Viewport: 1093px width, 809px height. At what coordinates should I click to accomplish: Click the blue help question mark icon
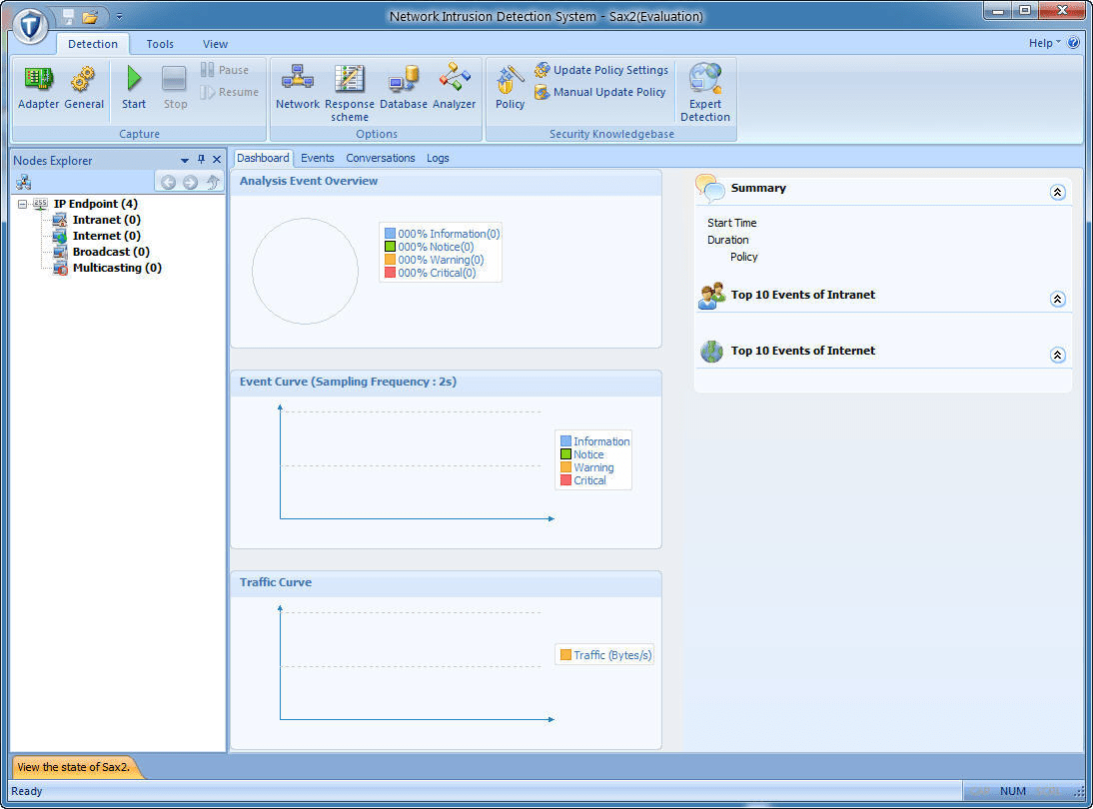click(1073, 43)
